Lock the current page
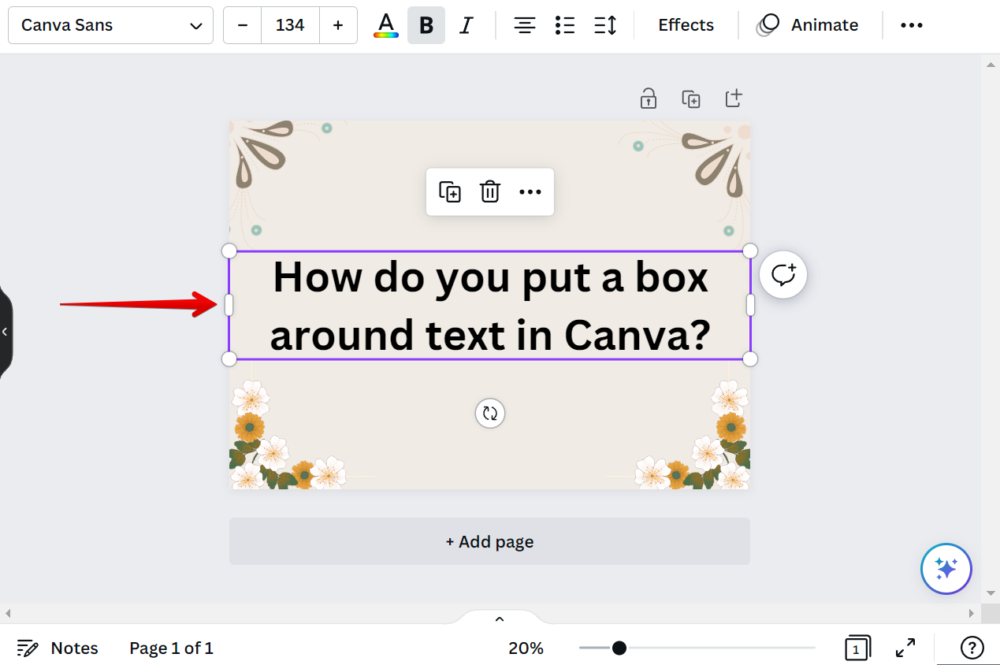Viewport: 1000px width, 665px height. (x=648, y=98)
